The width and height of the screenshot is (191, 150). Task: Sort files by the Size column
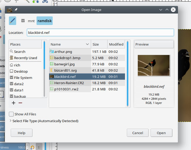point(99,44)
